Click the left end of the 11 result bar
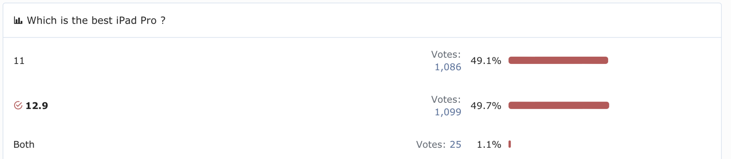The width and height of the screenshot is (731, 159). 511,60
